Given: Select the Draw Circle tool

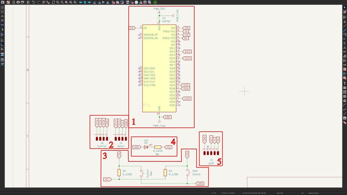Looking at the screenshot, I should point(345,101).
